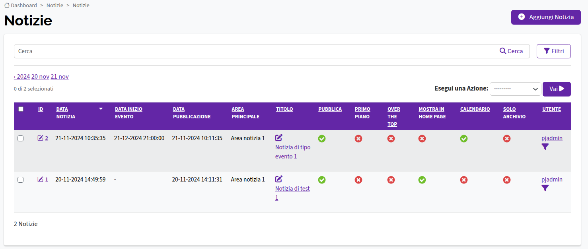Viewport: 588px width, 249px height.
Task: Click the edit pencil icon beside ID 2
Action: point(40,138)
